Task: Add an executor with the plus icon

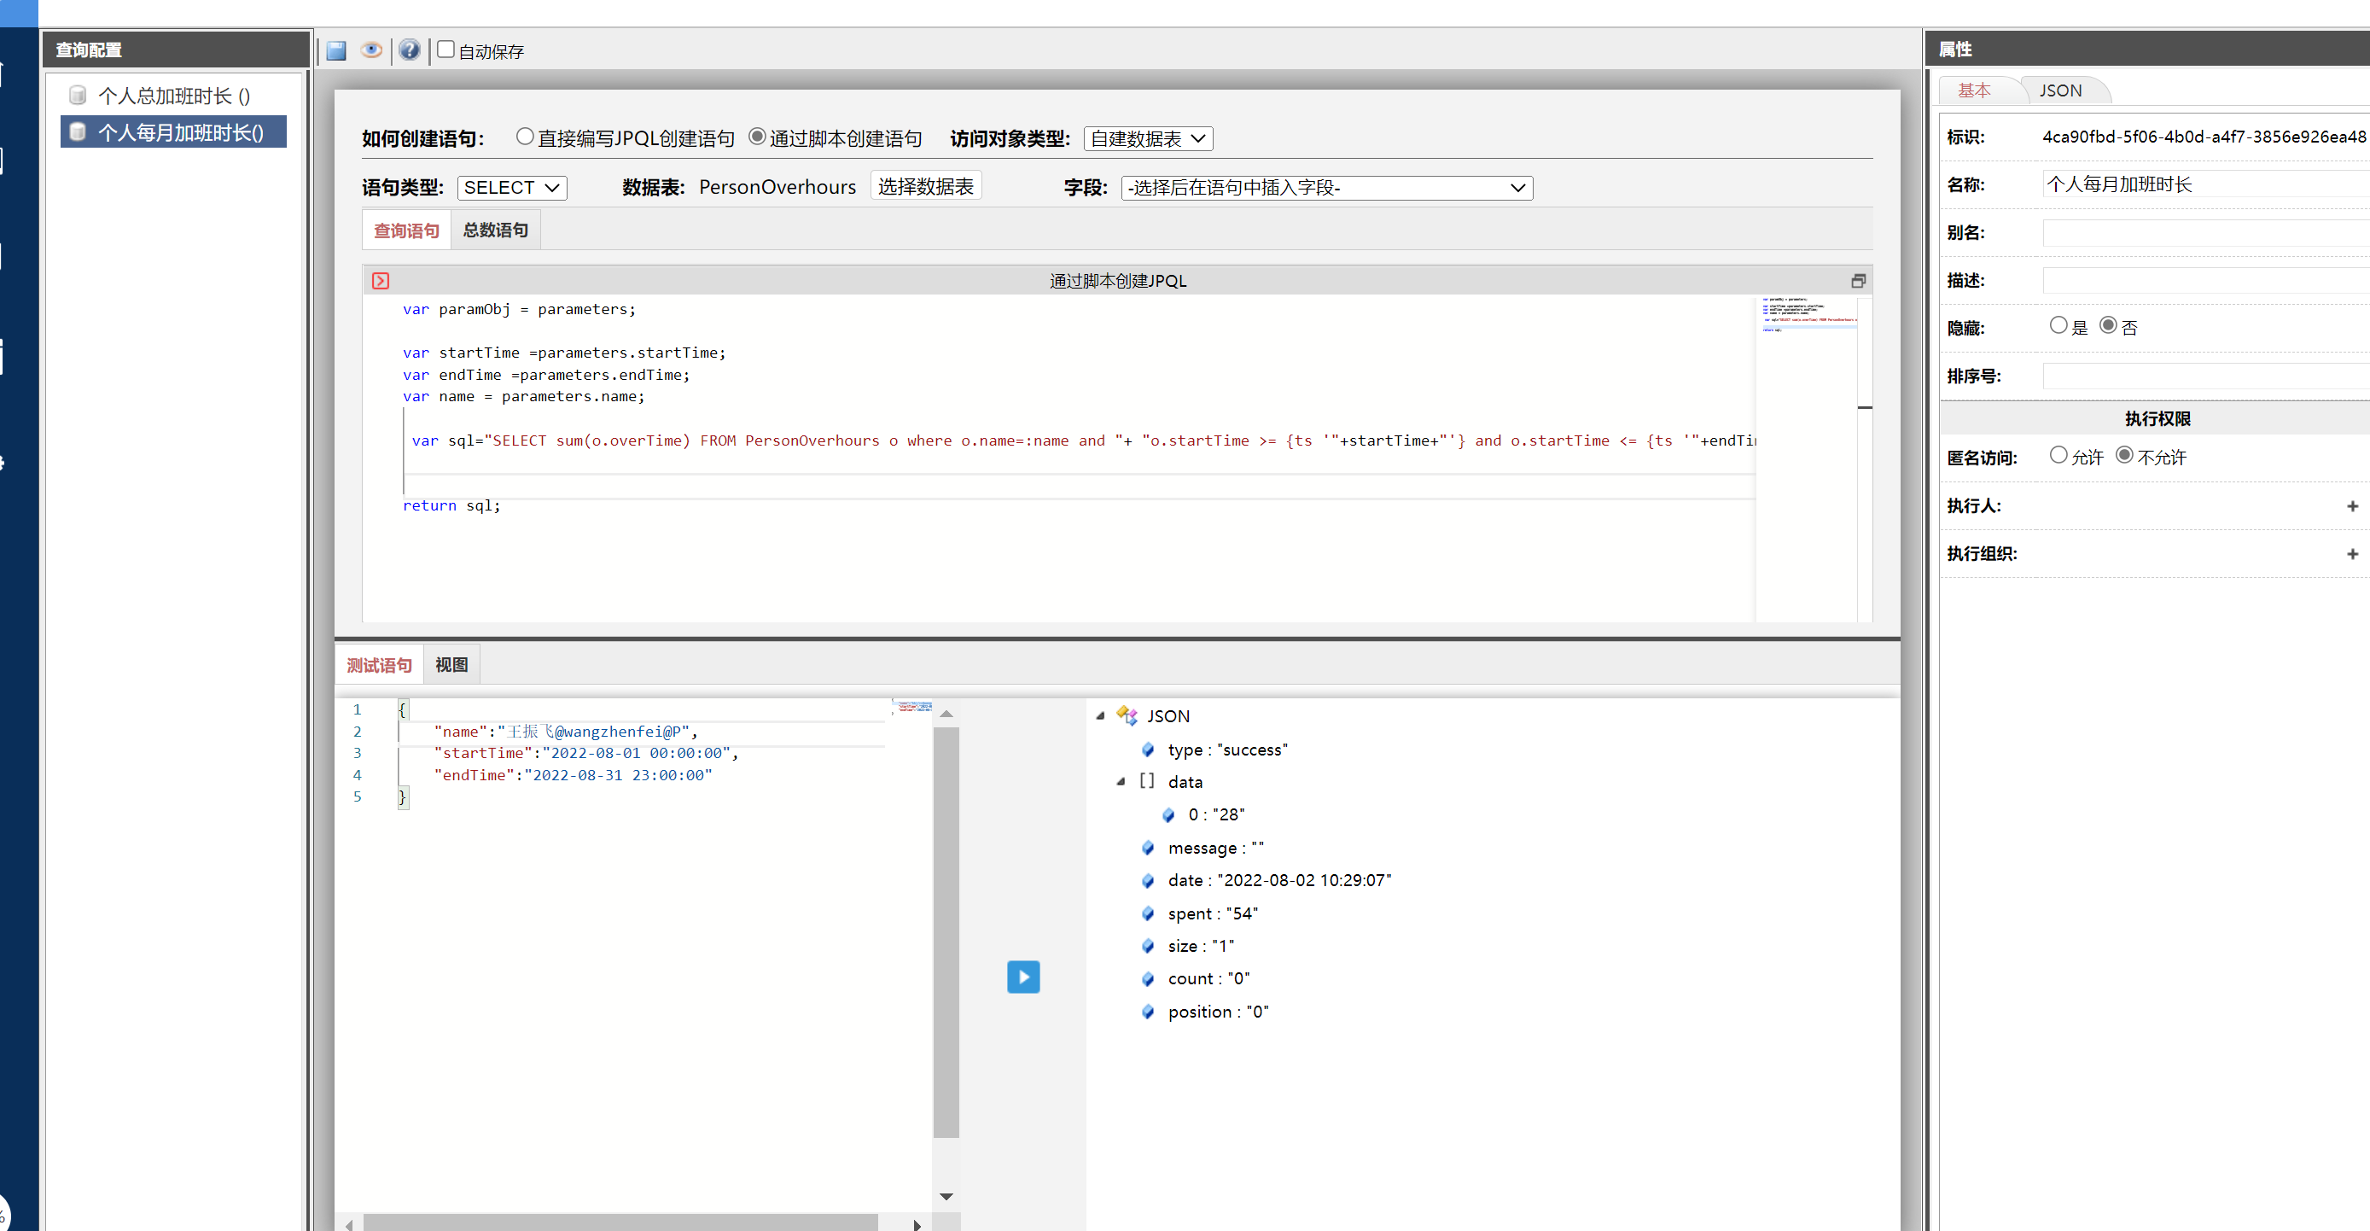Action: 2351,506
